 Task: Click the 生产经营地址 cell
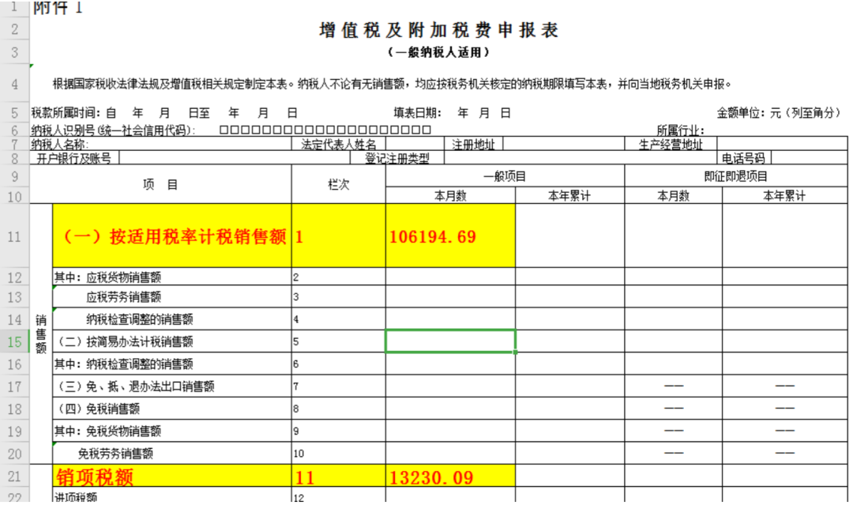[x=671, y=144]
